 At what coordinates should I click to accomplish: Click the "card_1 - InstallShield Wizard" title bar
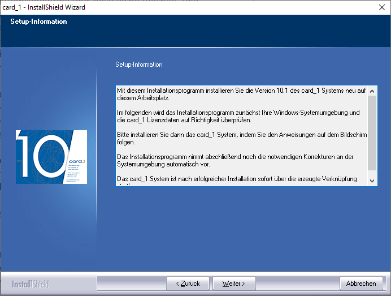170,7
